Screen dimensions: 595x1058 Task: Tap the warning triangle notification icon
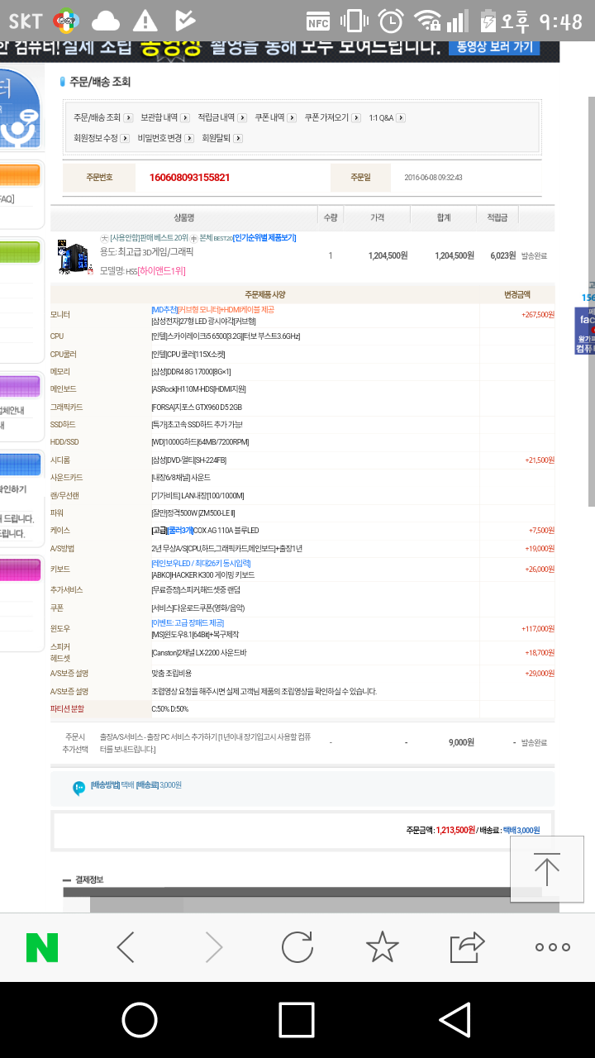[145, 21]
